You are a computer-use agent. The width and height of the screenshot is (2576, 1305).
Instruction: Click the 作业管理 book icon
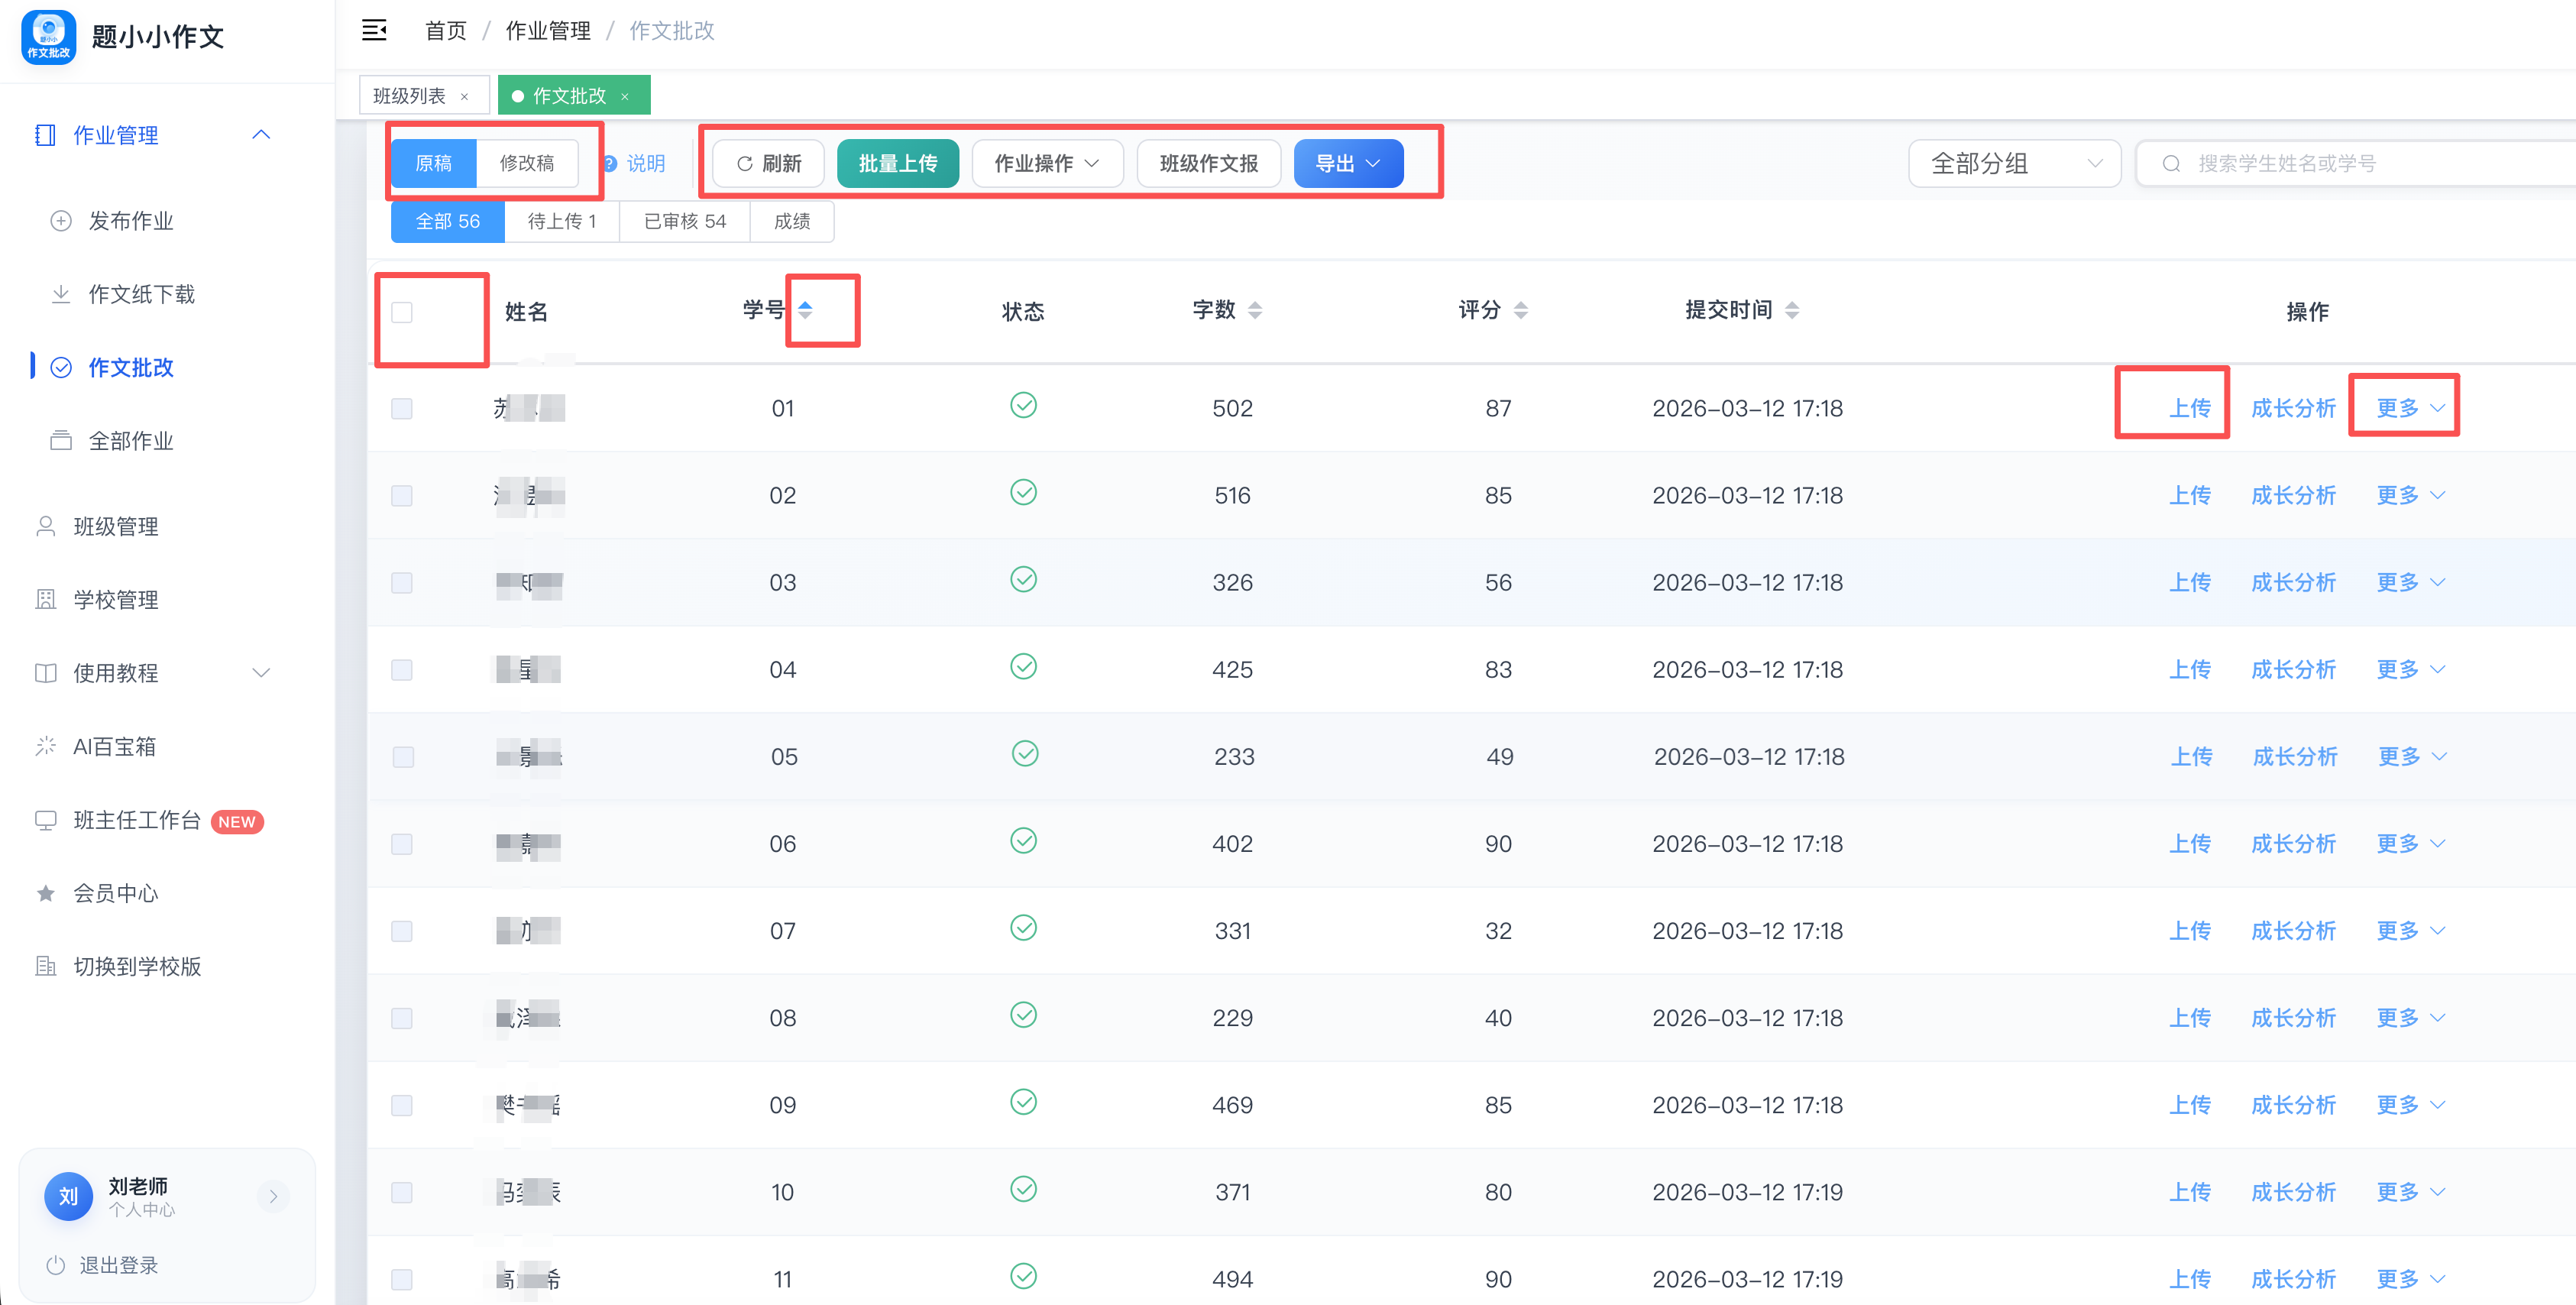(45, 135)
